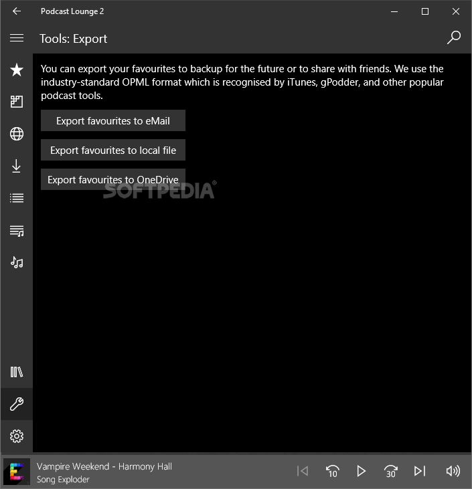Maximize the Podcast Lounge 2 window
The width and height of the screenshot is (472, 489).
425,11
